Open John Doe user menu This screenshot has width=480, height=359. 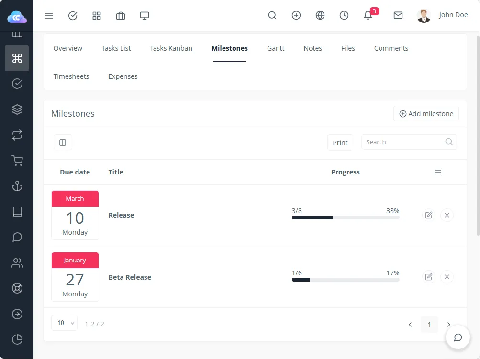[x=442, y=15]
